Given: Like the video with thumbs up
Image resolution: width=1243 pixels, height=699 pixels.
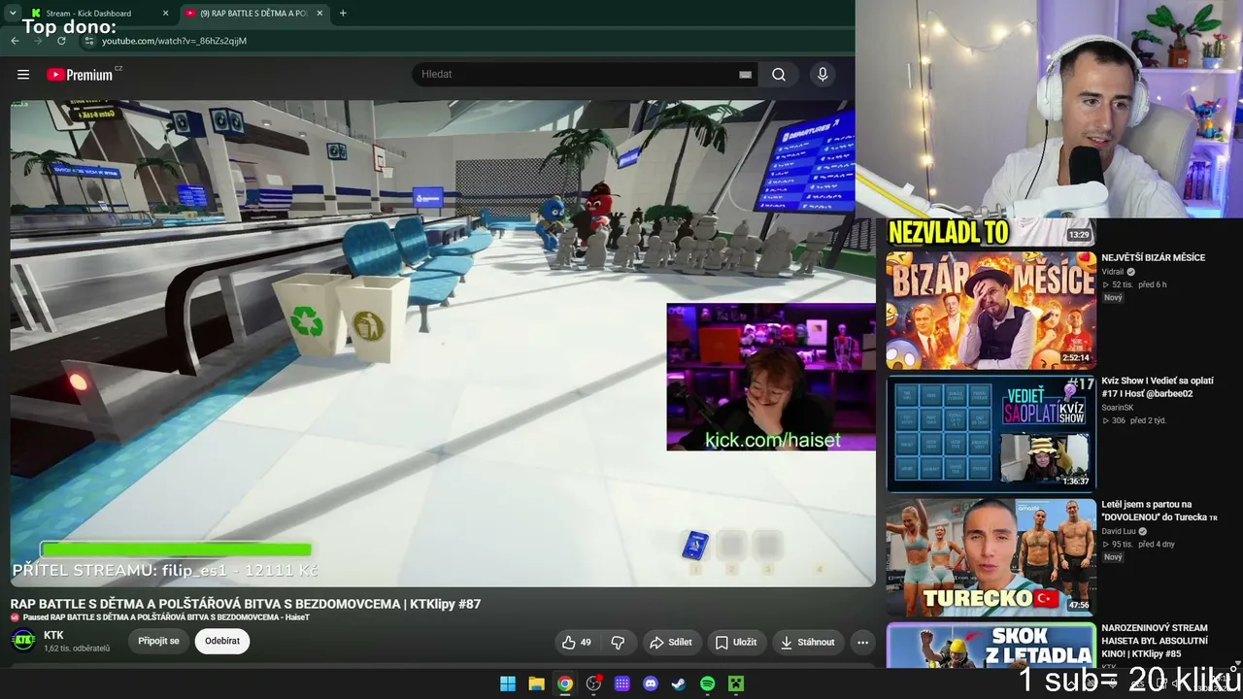Looking at the screenshot, I should pos(577,642).
